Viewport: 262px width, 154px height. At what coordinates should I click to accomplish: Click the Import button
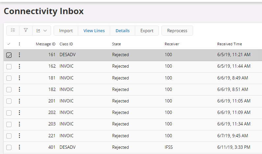(x=66, y=31)
